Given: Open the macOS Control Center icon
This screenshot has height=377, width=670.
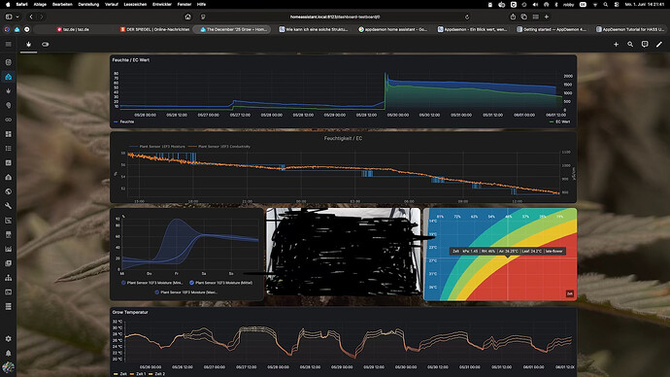Looking at the screenshot, I should [x=617, y=4].
